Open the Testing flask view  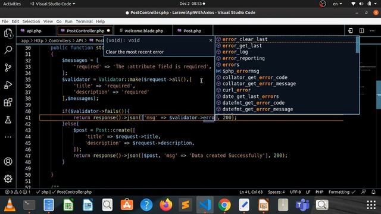point(8,119)
